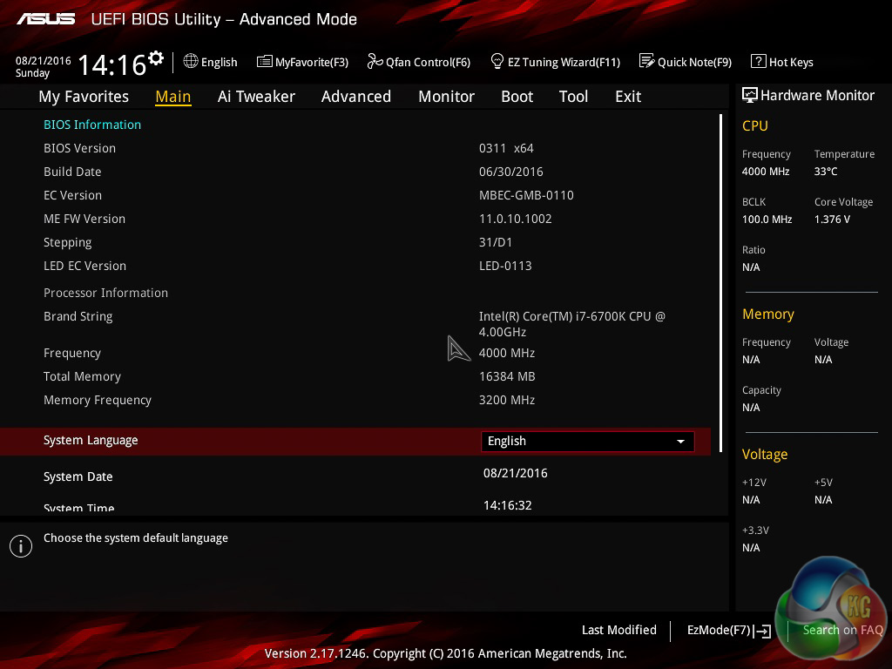Click LED EC Version value LED-0113

505,266
